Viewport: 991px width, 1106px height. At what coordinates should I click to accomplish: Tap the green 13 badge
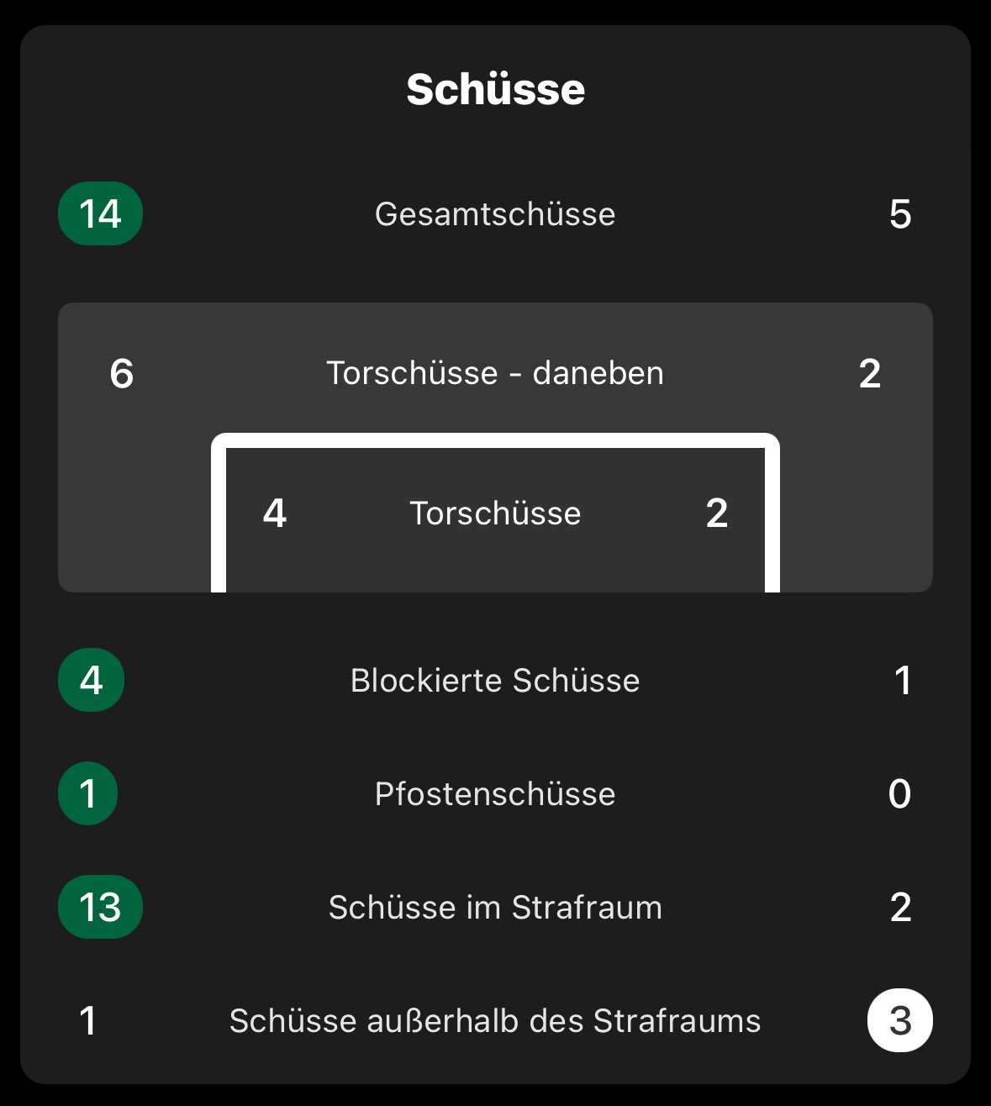coord(100,907)
